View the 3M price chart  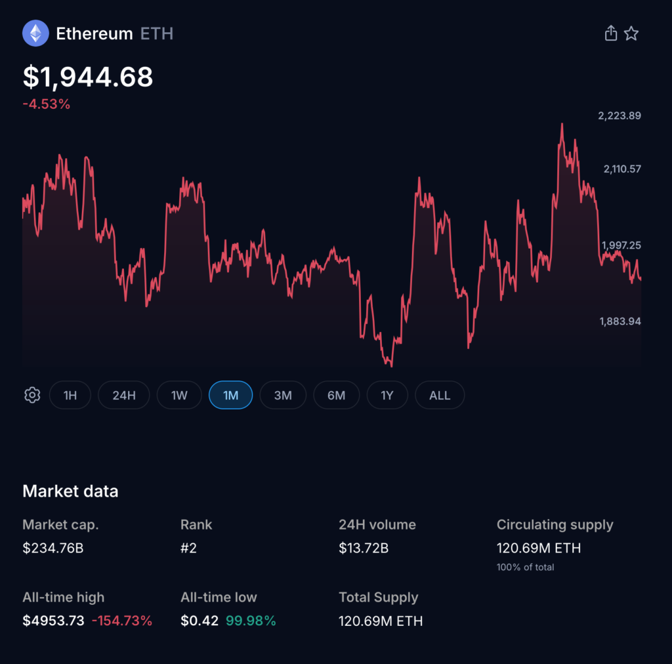coord(283,395)
